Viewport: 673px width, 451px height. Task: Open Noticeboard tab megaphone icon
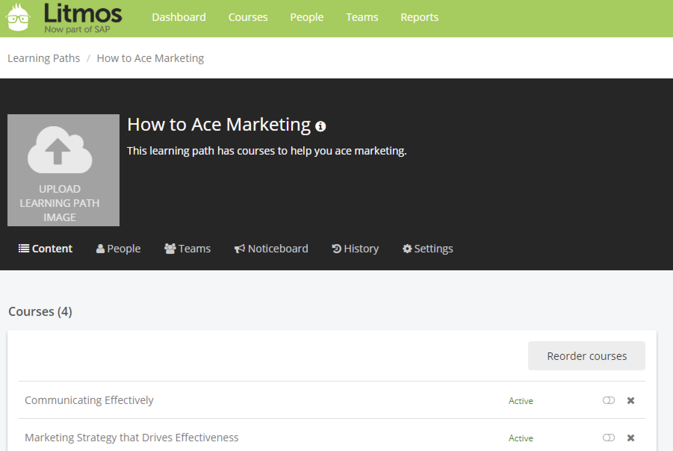point(239,249)
